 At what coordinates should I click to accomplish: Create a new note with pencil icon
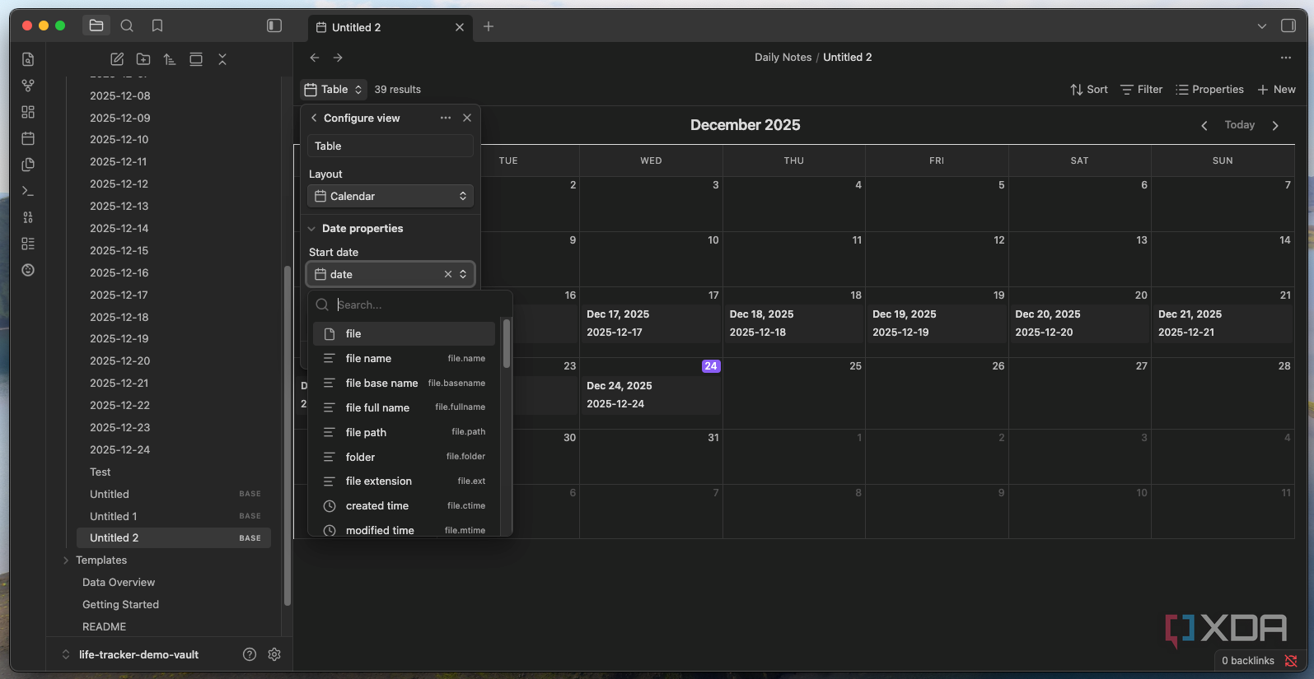pos(117,59)
